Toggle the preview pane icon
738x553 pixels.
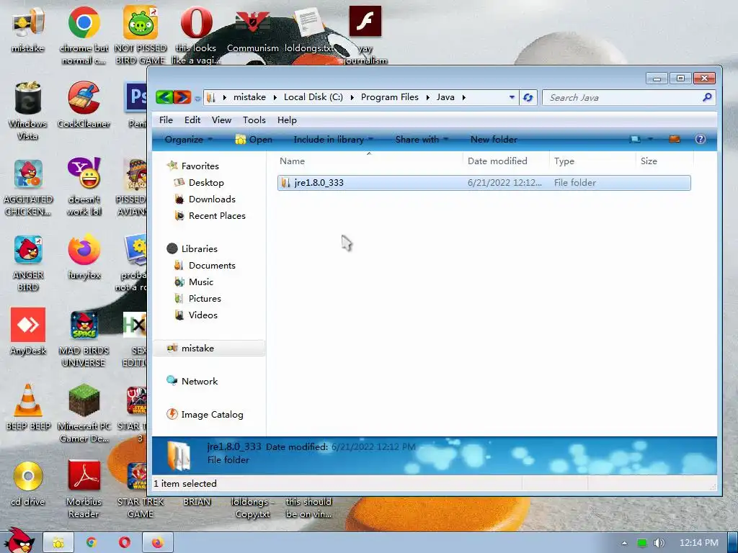pyautogui.click(x=675, y=139)
